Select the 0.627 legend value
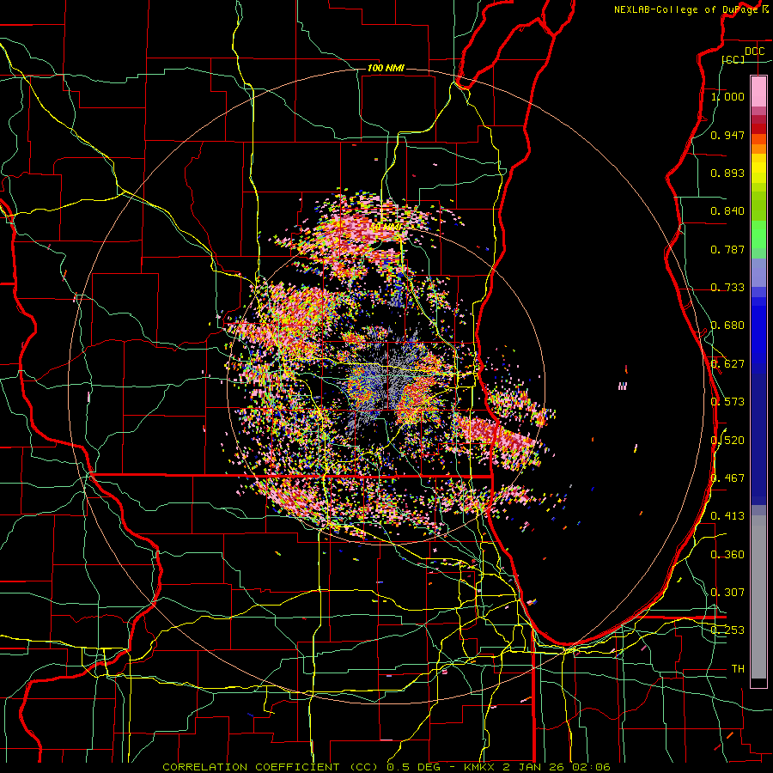This screenshot has height=773, width=773. coord(727,364)
